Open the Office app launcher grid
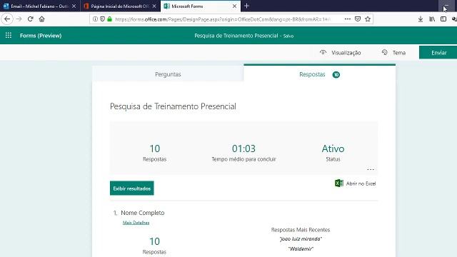This screenshot has width=457, height=257. (9, 36)
